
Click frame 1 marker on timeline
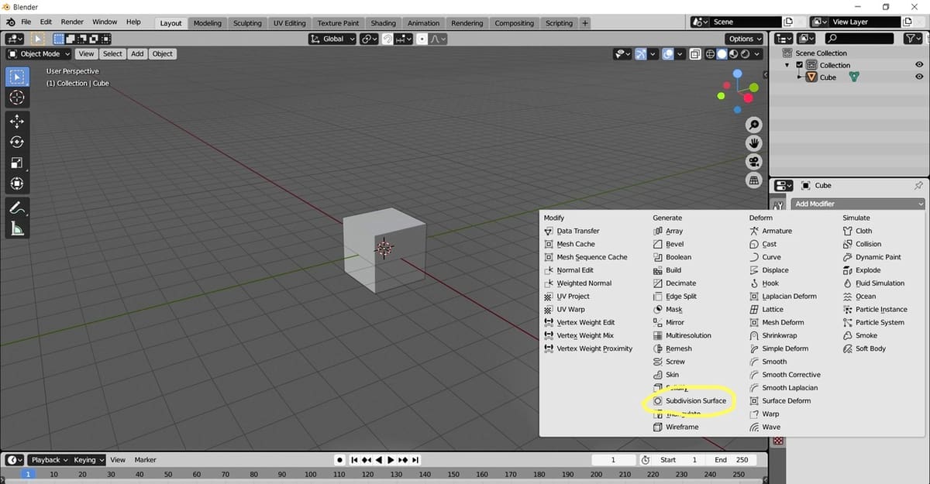28,474
